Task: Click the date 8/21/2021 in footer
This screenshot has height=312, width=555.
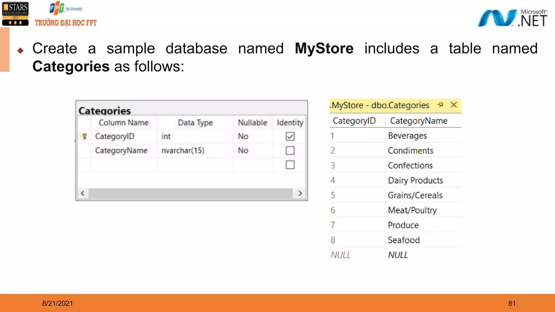Action: 57,303
